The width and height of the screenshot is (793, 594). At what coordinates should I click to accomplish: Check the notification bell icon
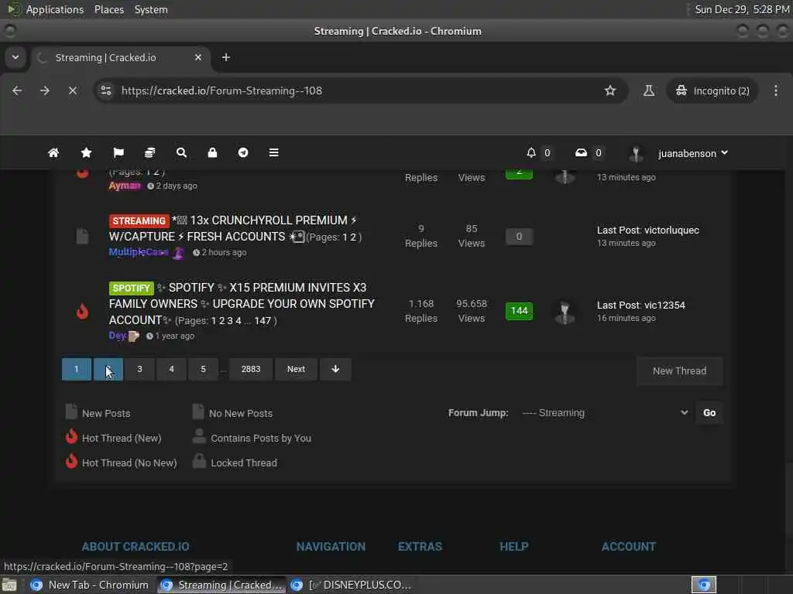[x=531, y=152]
